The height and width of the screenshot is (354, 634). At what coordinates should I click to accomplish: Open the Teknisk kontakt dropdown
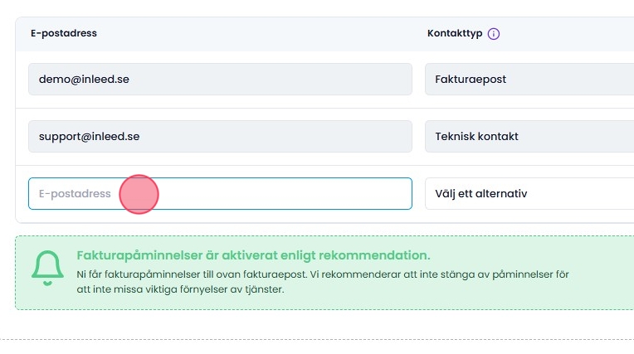pos(529,137)
